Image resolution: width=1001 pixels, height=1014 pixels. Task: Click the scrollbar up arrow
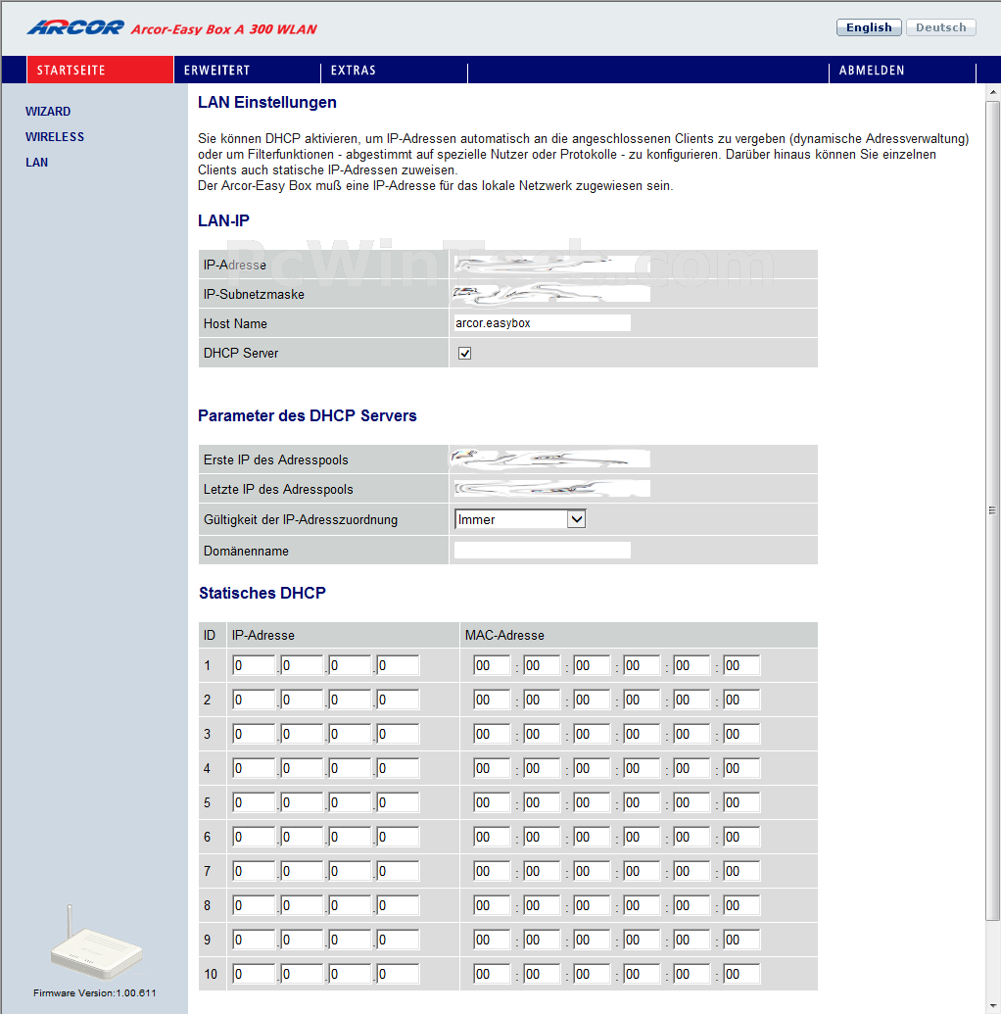(x=992, y=92)
